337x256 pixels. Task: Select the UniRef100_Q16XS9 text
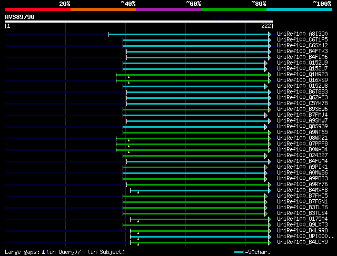(x=302, y=80)
